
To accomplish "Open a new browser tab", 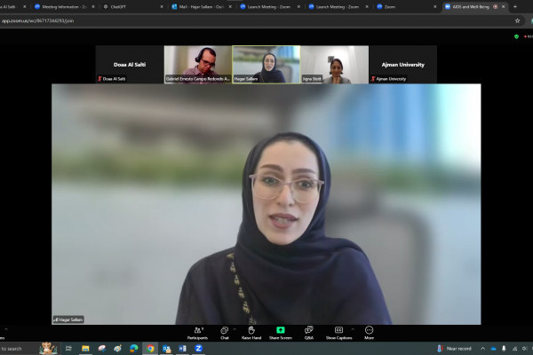I will click(515, 6).
